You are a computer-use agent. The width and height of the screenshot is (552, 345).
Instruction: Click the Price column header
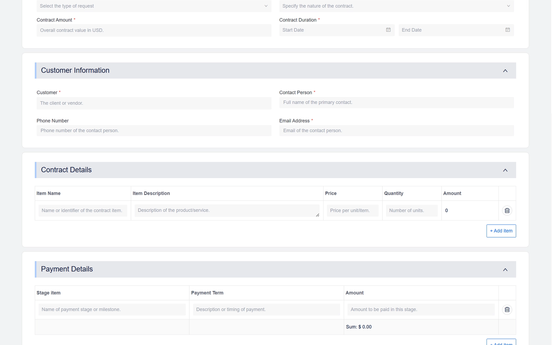click(331, 193)
